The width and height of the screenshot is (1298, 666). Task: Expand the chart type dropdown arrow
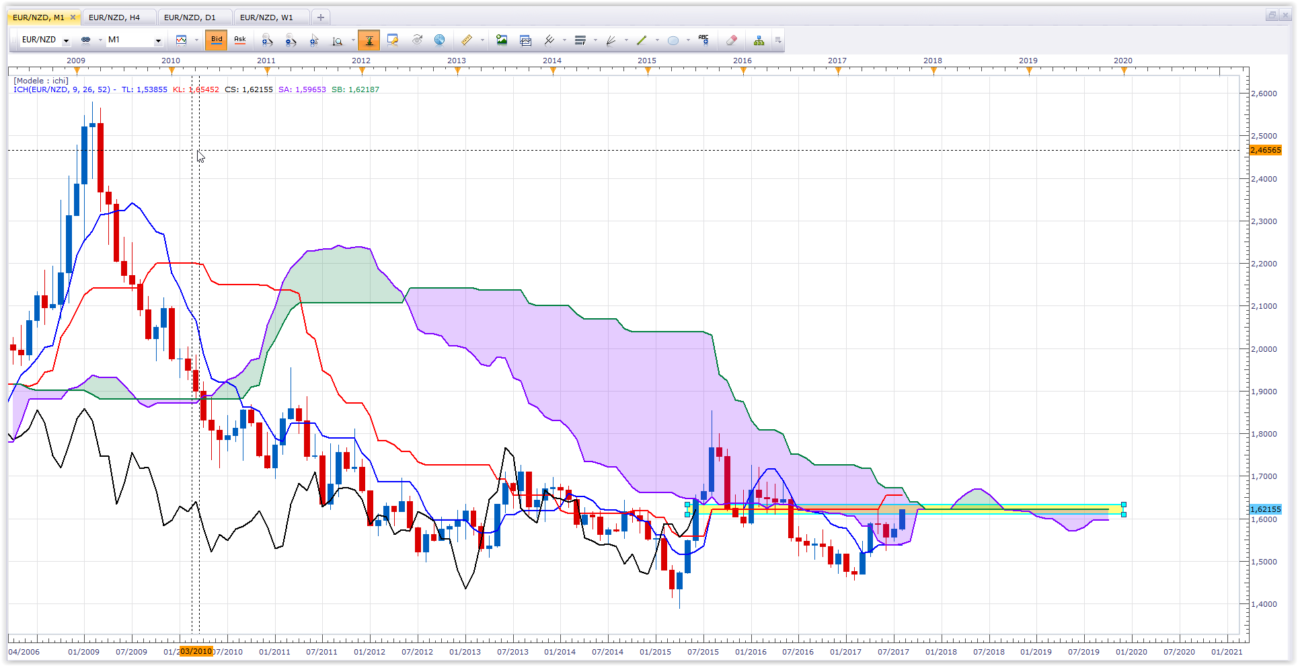(x=196, y=40)
